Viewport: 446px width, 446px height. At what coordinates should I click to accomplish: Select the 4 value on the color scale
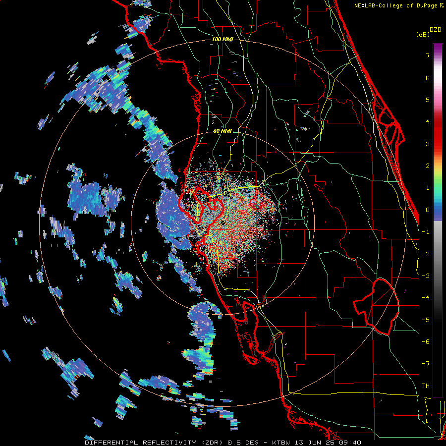point(428,122)
